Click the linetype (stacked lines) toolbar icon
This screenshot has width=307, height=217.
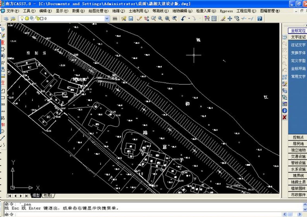coord(115,18)
